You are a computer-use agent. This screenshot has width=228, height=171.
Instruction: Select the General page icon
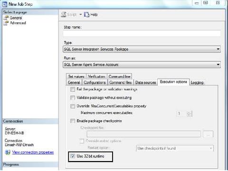(x=6, y=18)
